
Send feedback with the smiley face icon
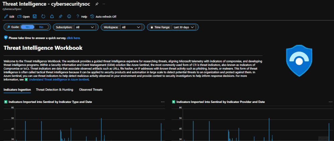pos(69,16)
